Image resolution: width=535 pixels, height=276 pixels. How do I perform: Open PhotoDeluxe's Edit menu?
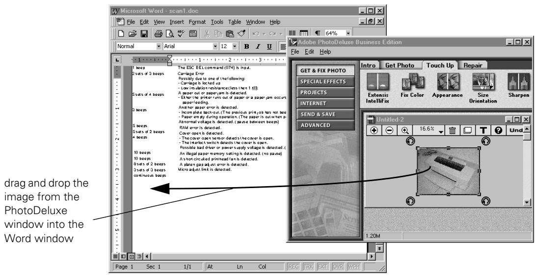tap(310, 52)
